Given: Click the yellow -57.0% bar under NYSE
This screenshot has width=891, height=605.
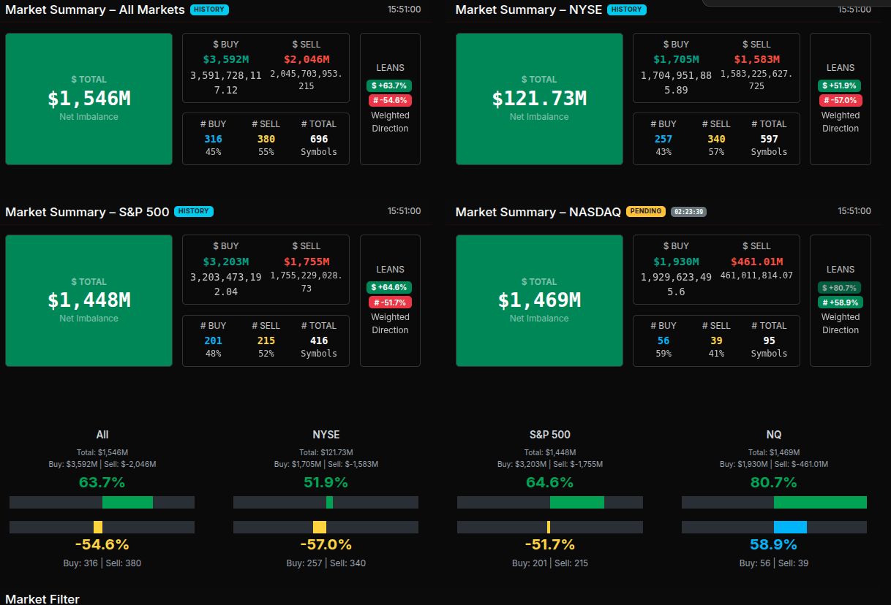Looking at the screenshot, I should pos(320,527).
